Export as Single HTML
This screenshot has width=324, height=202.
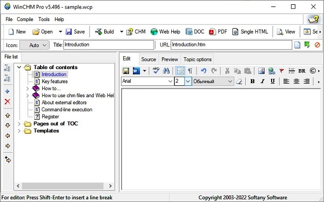tap(250, 32)
